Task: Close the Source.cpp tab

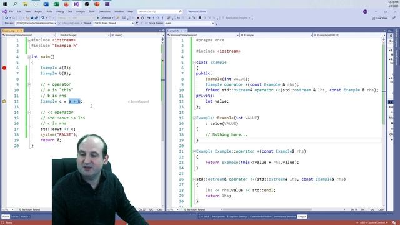Action: point(21,31)
